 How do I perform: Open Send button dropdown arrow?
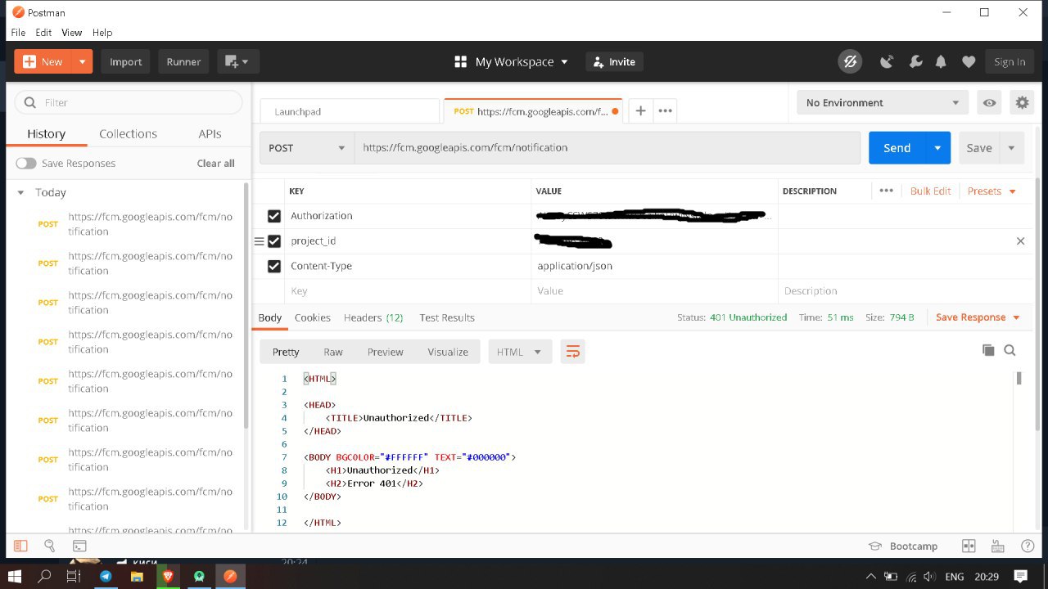[937, 148]
